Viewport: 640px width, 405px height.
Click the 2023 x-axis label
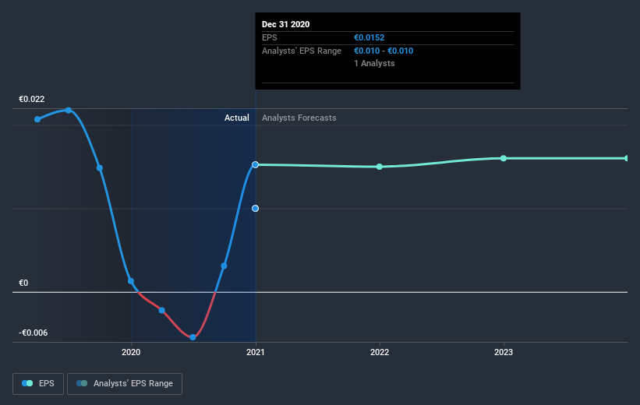point(504,352)
